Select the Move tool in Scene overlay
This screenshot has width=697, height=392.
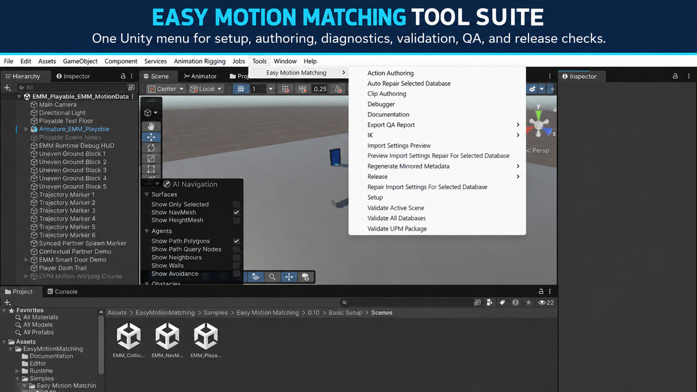click(x=151, y=137)
